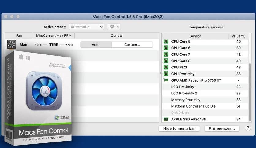
Task: Set Main fan control to Custom...
Action: coord(132,45)
